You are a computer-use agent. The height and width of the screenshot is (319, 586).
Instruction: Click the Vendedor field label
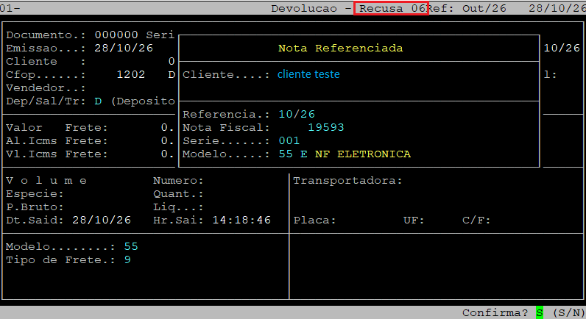point(46,88)
